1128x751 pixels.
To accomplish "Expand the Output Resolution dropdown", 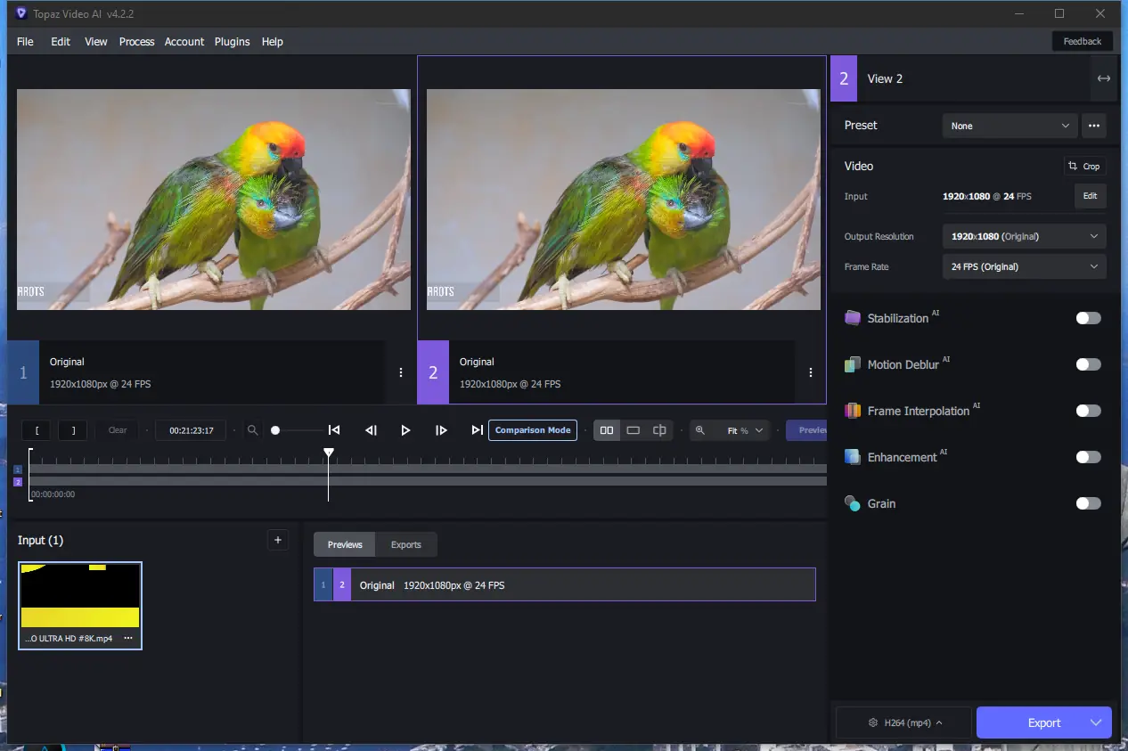I will 1024,237.
